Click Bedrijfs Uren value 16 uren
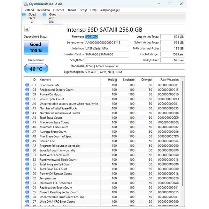This screenshot has height=209, width=209. 172,60
